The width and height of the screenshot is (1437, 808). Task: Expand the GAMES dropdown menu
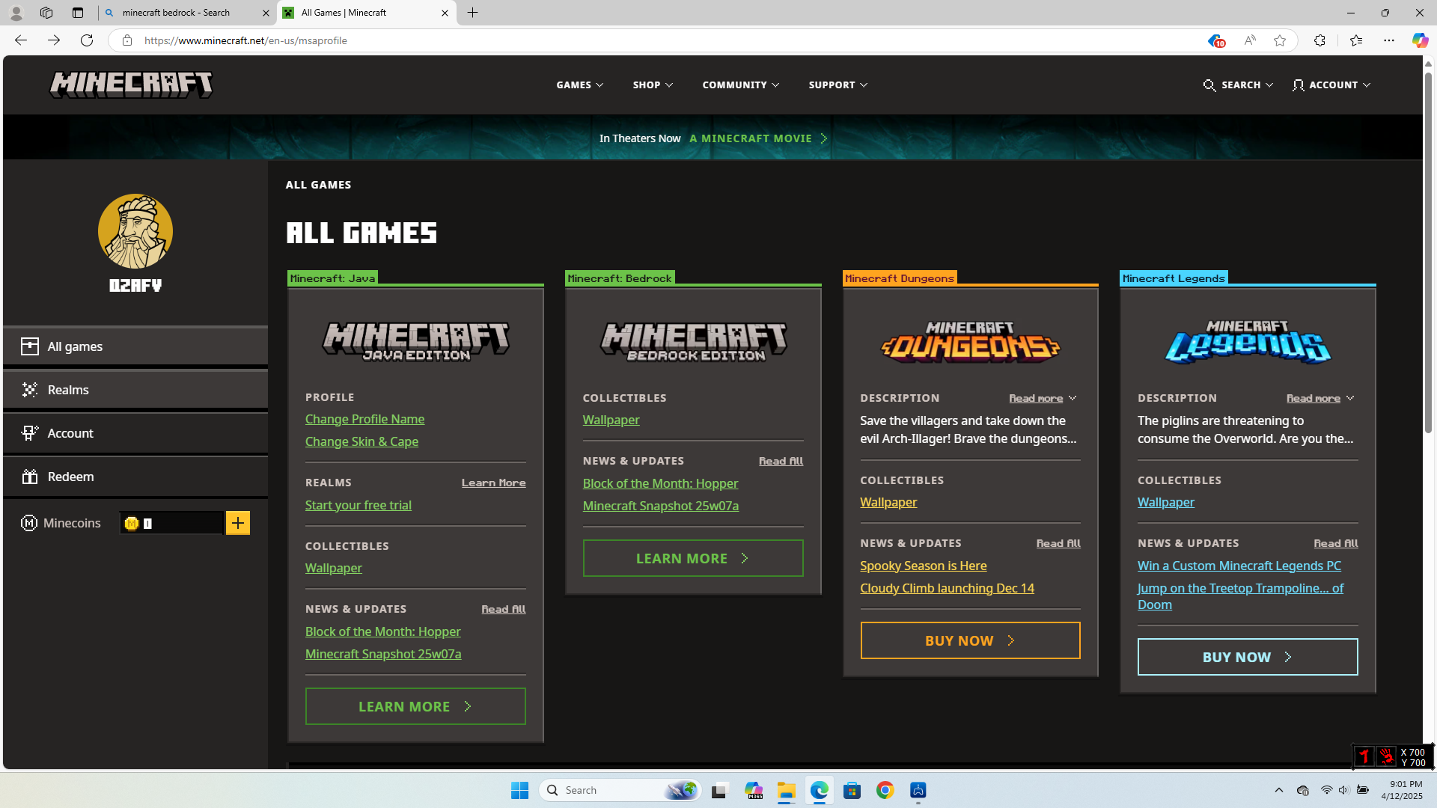(580, 85)
